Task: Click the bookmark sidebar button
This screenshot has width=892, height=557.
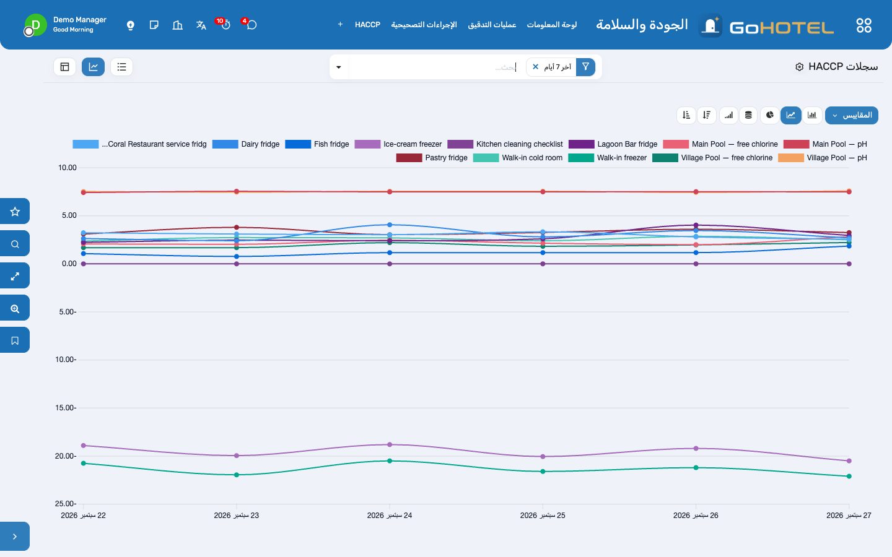Action: (15, 340)
